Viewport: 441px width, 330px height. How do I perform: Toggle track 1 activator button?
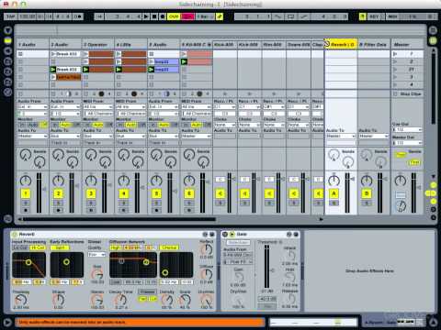click(x=26, y=193)
